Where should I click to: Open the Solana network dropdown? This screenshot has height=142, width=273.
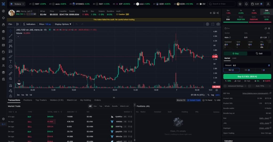(x=17, y=4)
